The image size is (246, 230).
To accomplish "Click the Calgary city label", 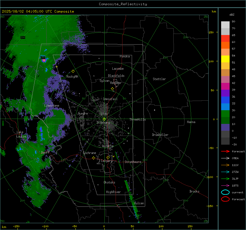I will point(107,161).
